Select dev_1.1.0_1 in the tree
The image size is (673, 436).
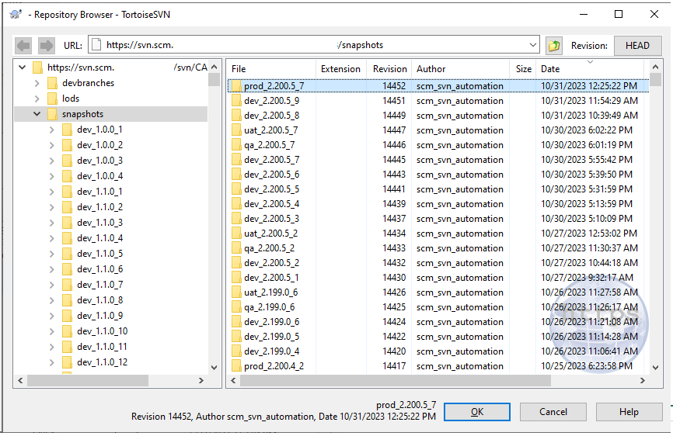click(x=99, y=192)
